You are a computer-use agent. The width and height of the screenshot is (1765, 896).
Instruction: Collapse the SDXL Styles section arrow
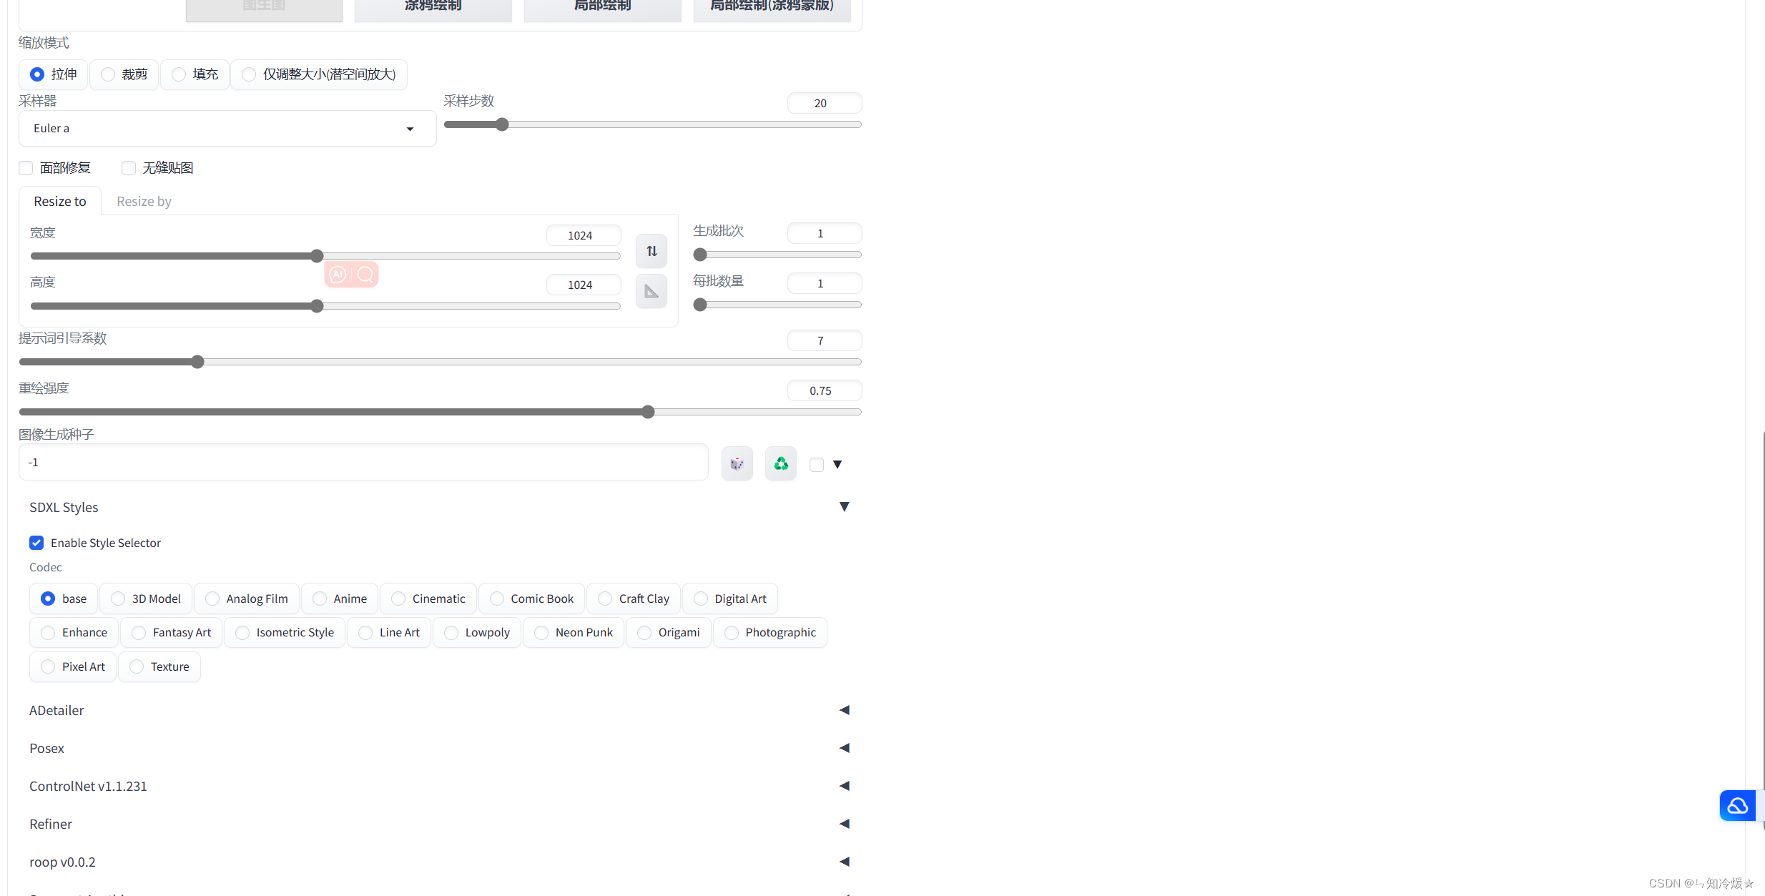[844, 507]
